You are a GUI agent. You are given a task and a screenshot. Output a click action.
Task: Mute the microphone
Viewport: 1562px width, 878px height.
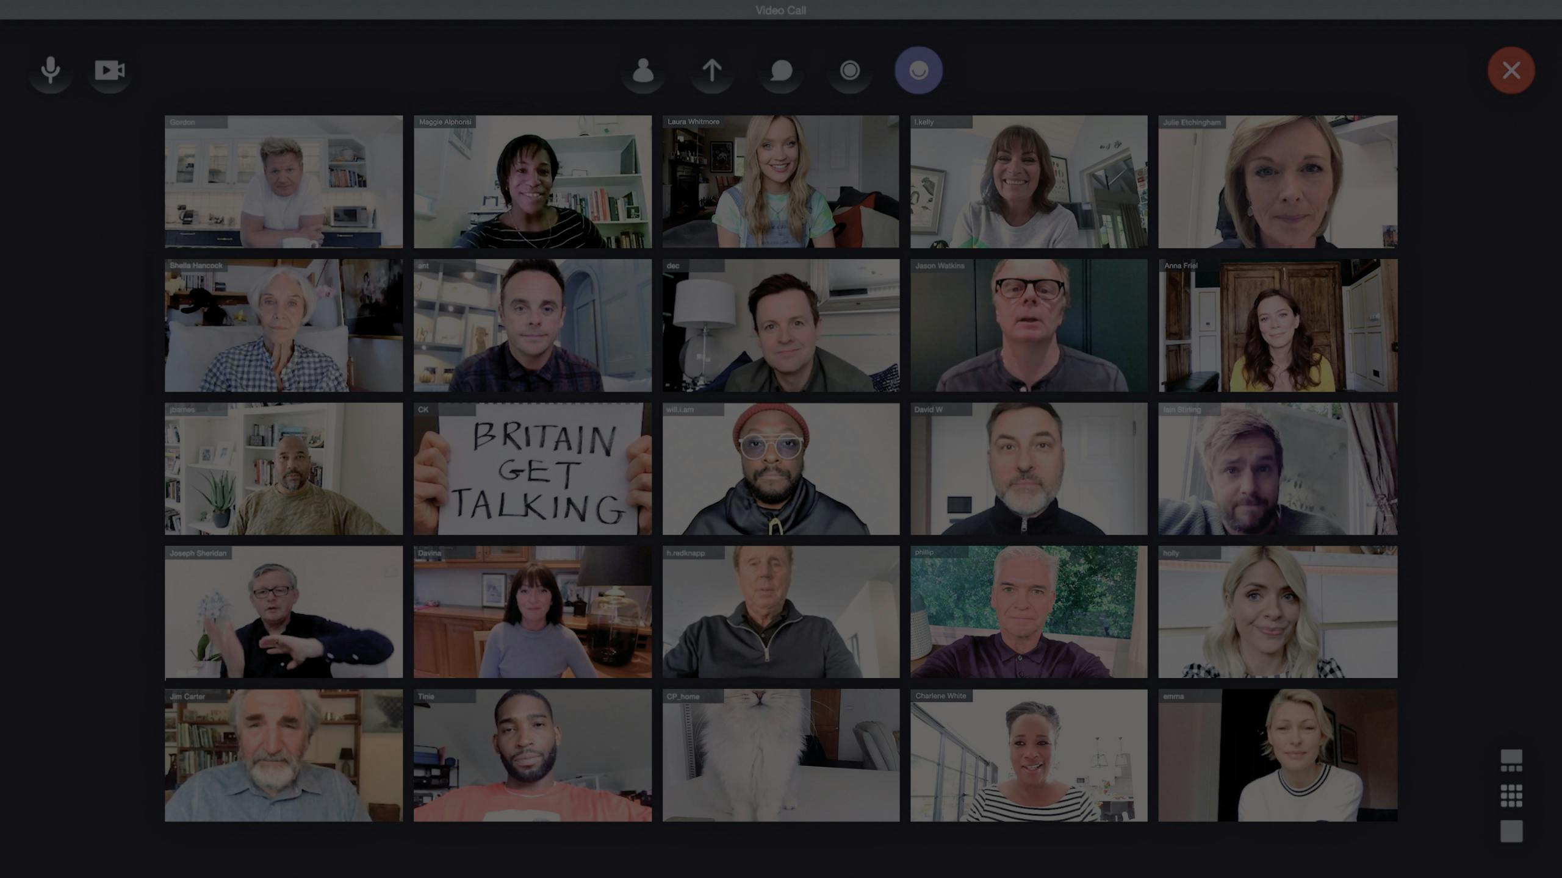coord(51,71)
